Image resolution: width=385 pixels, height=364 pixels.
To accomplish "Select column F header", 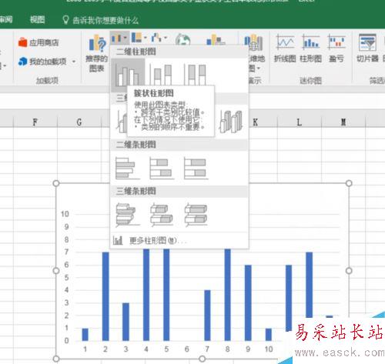I will point(35,122).
